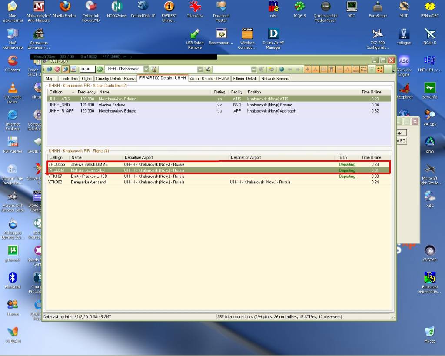445x356 pixels.
Task: Toggle the airplane display button
Action: (x=308, y=69)
